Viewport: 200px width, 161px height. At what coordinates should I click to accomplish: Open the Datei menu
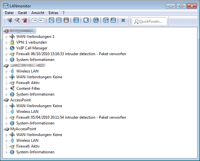pyautogui.click(x=9, y=13)
